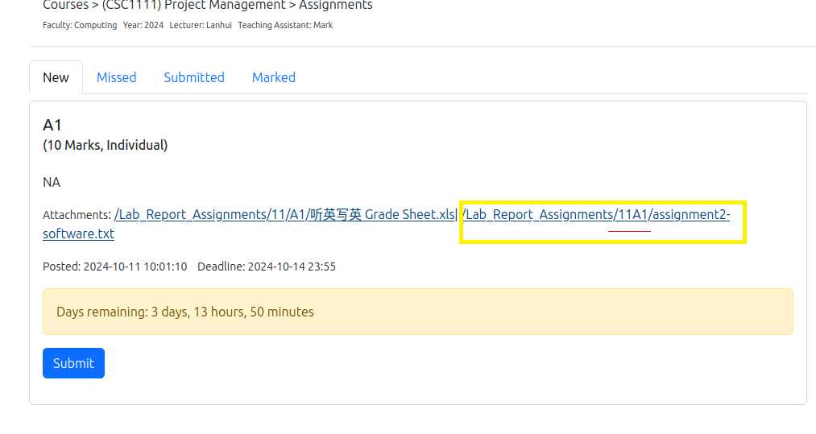The image size is (816, 434).
Task: Click the Year: 2024 label
Action: (143, 26)
